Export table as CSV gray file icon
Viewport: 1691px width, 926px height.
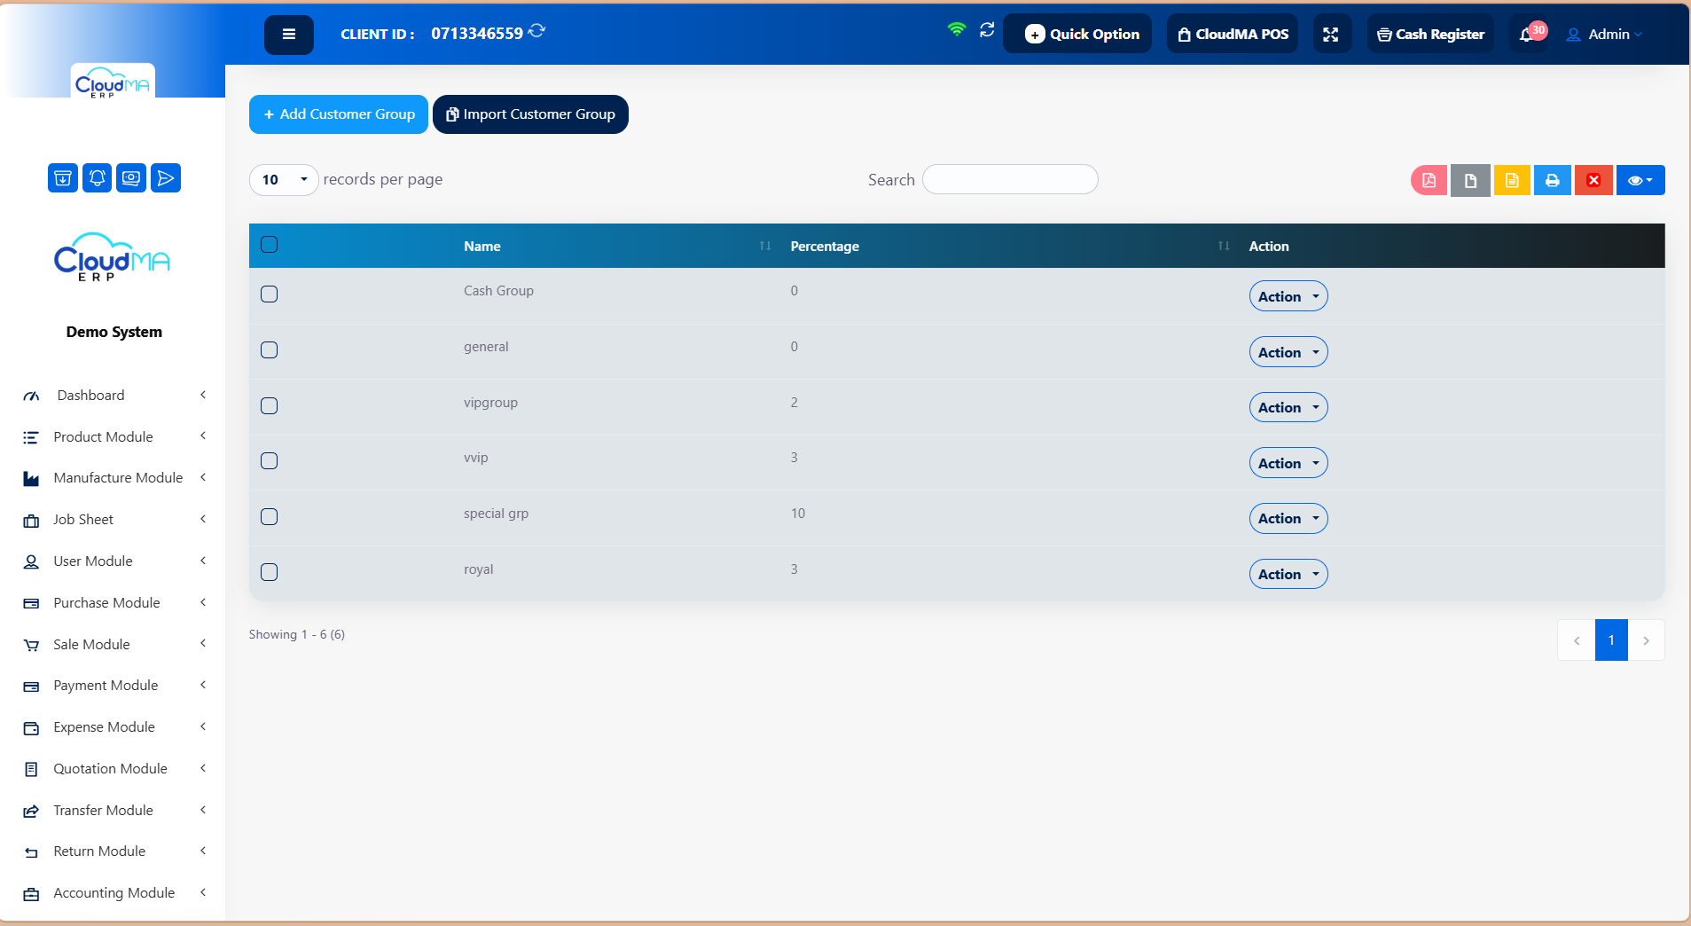(x=1470, y=180)
